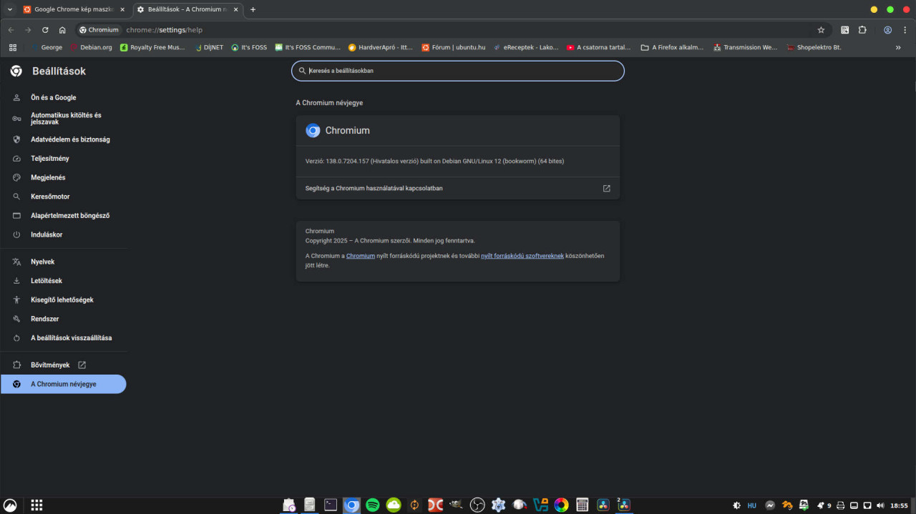Open the Chrome profile avatar icon

pyautogui.click(x=887, y=30)
